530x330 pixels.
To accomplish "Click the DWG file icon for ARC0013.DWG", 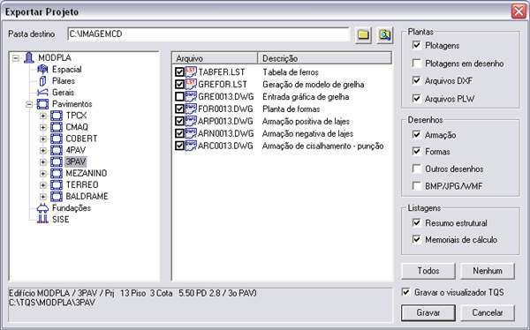I will [191, 146].
